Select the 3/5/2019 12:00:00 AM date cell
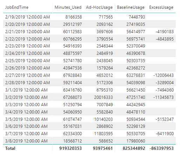The height and width of the screenshot is (154, 183). [x=26, y=119]
